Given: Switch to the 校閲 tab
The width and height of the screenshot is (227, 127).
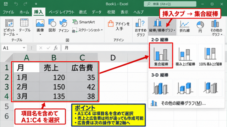Looking at the screenshot, I should (x=111, y=12).
